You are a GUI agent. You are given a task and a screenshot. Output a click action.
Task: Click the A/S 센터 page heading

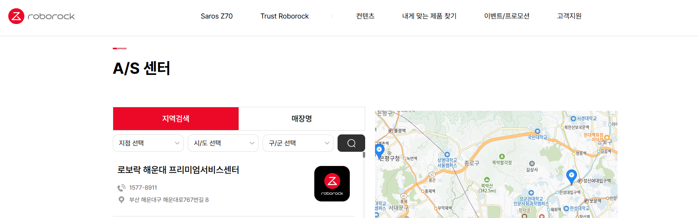pyautogui.click(x=142, y=68)
